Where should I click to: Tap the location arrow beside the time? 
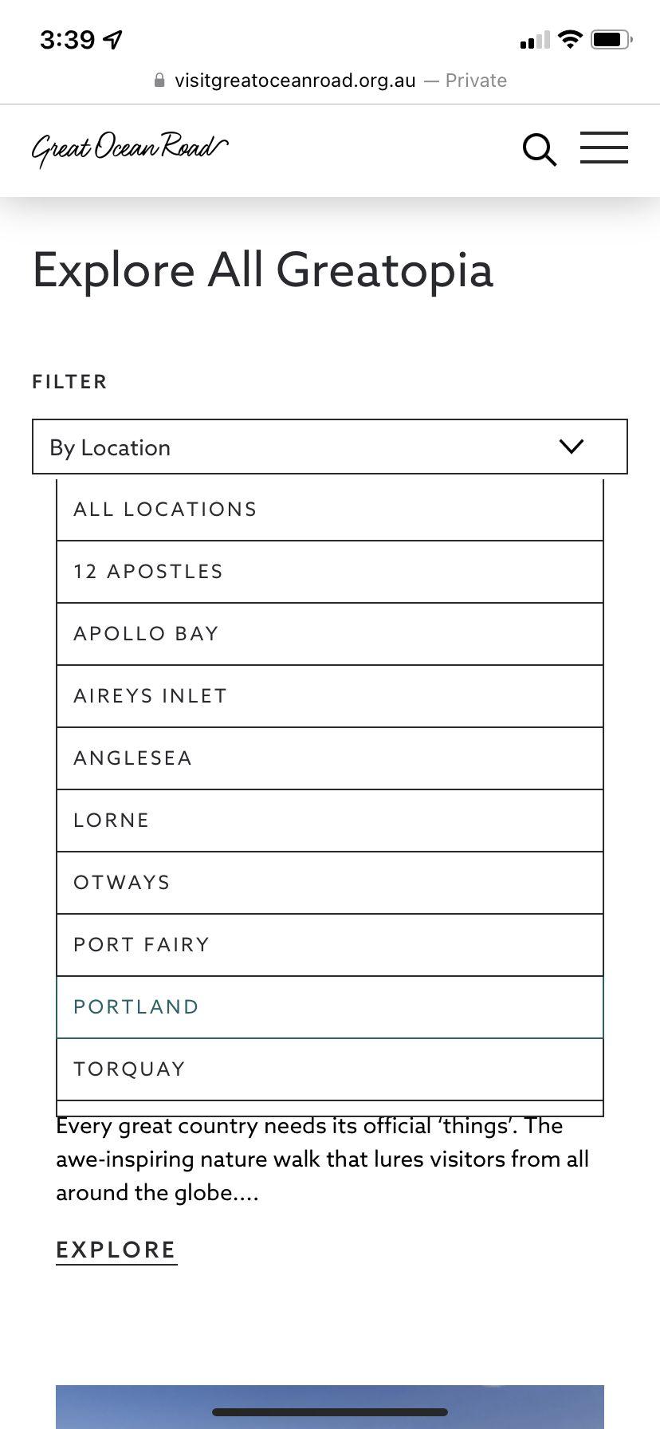point(113,40)
